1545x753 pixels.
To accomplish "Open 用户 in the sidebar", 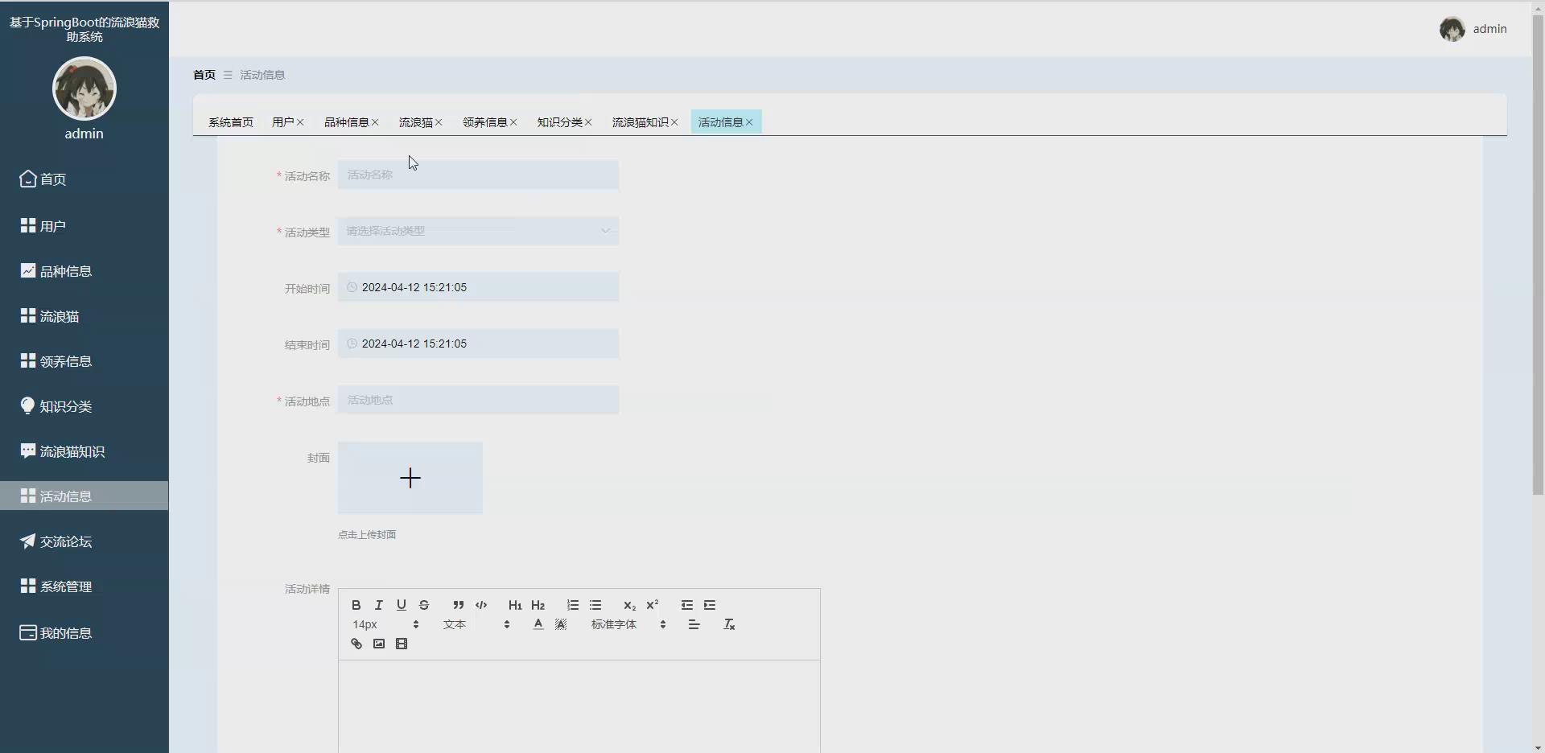I will click(x=84, y=226).
